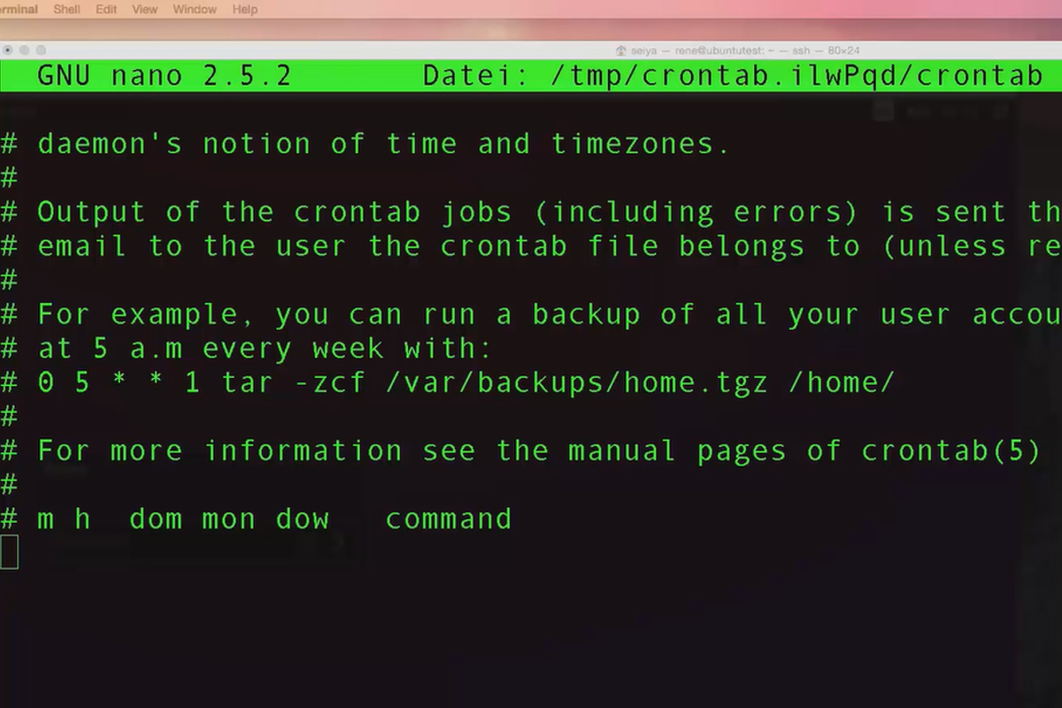The height and width of the screenshot is (708, 1062).
Task: Open the Edit menu
Action: pyautogui.click(x=106, y=10)
